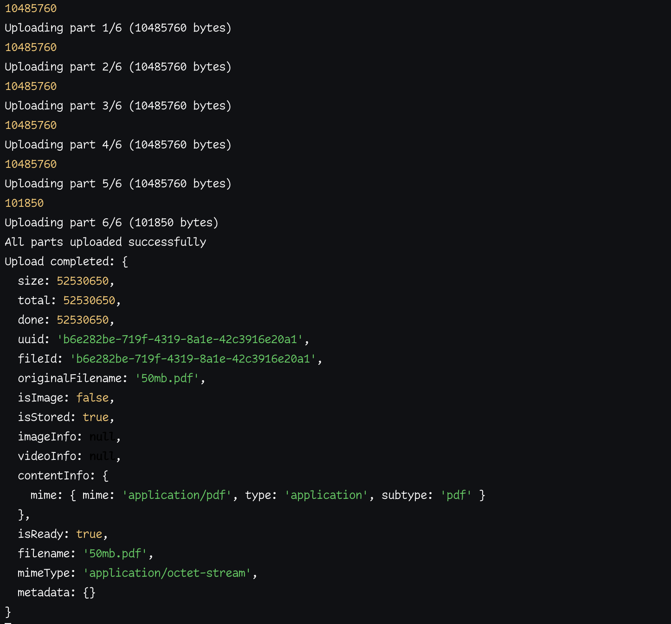Click the 'application/pdf' mime string
Viewport: 671px width, 624px height.
coord(177,495)
